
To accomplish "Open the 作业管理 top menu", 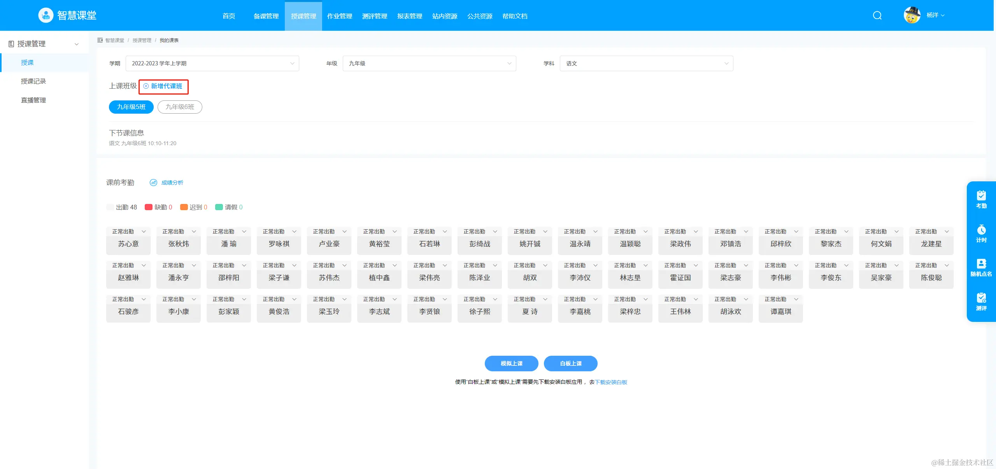I will click(x=339, y=16).
